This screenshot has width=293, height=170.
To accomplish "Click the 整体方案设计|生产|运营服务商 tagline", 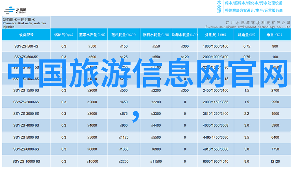I will [253, 11].
